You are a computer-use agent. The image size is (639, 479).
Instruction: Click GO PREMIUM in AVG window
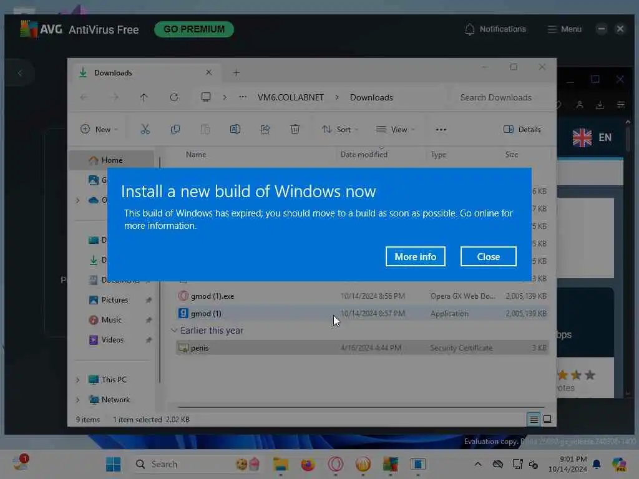pos(194,29)
